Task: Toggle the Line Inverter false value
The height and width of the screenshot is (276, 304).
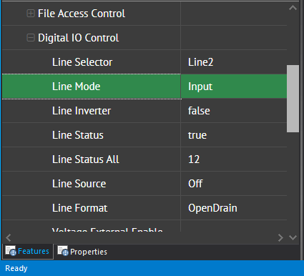Action: [x=234, y=111]
